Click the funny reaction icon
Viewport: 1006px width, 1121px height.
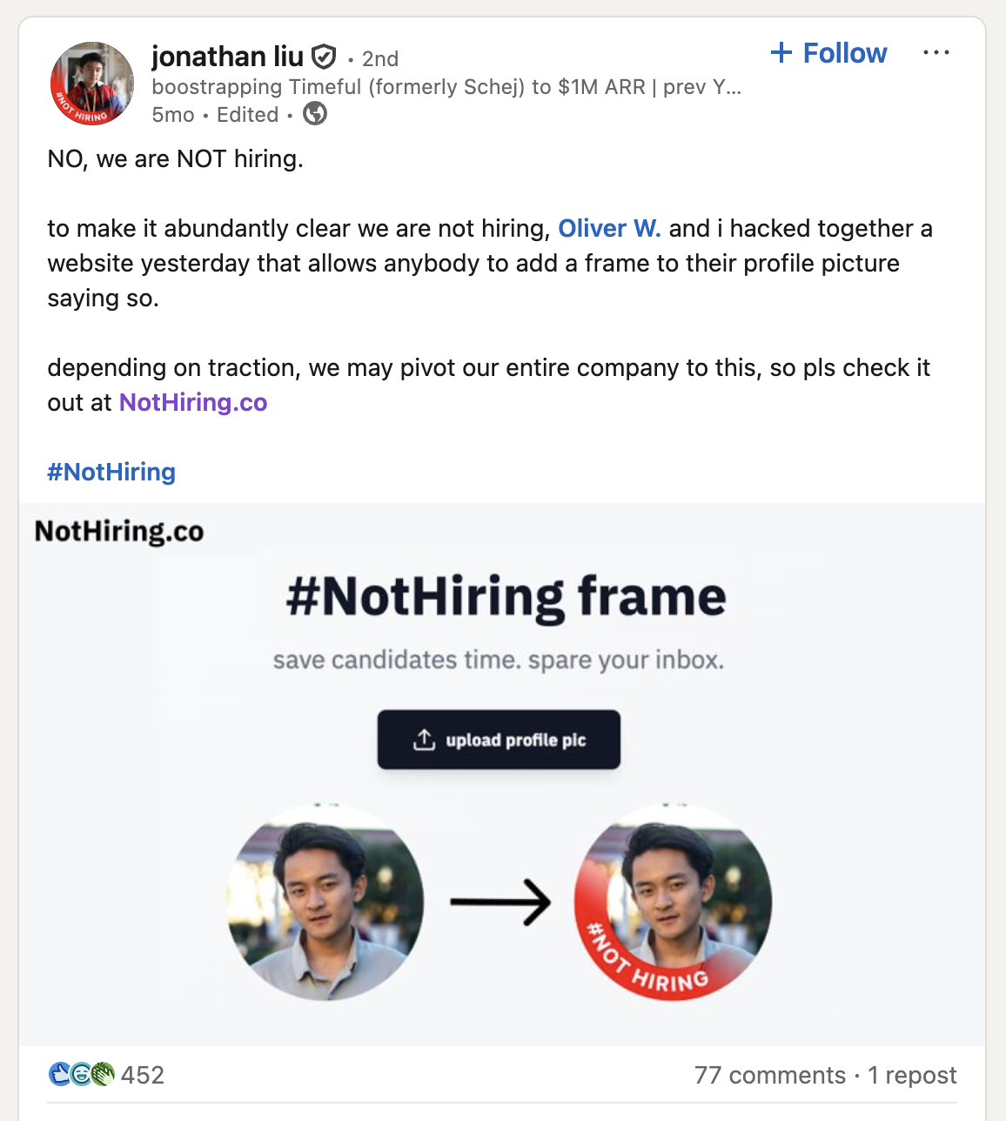click(81, 1075)
